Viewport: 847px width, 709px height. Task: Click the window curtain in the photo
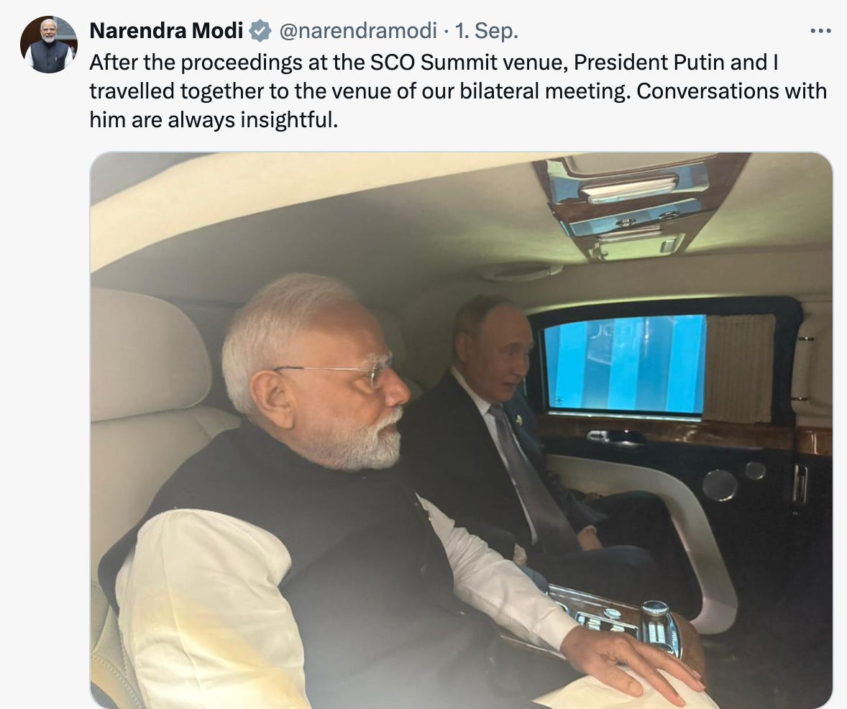point(741,369)
